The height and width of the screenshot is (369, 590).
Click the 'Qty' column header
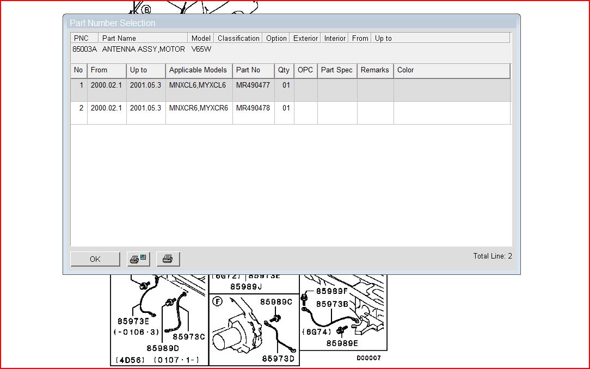pyautogui.click(x=284, y=70)
